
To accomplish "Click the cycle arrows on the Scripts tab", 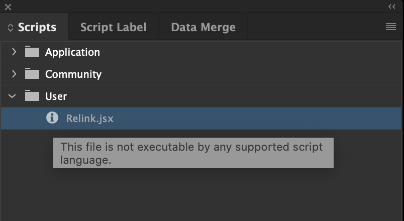I will point(11,28).
